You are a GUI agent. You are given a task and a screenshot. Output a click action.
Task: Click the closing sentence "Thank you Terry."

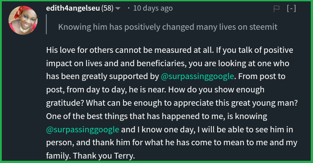(104, 155)
